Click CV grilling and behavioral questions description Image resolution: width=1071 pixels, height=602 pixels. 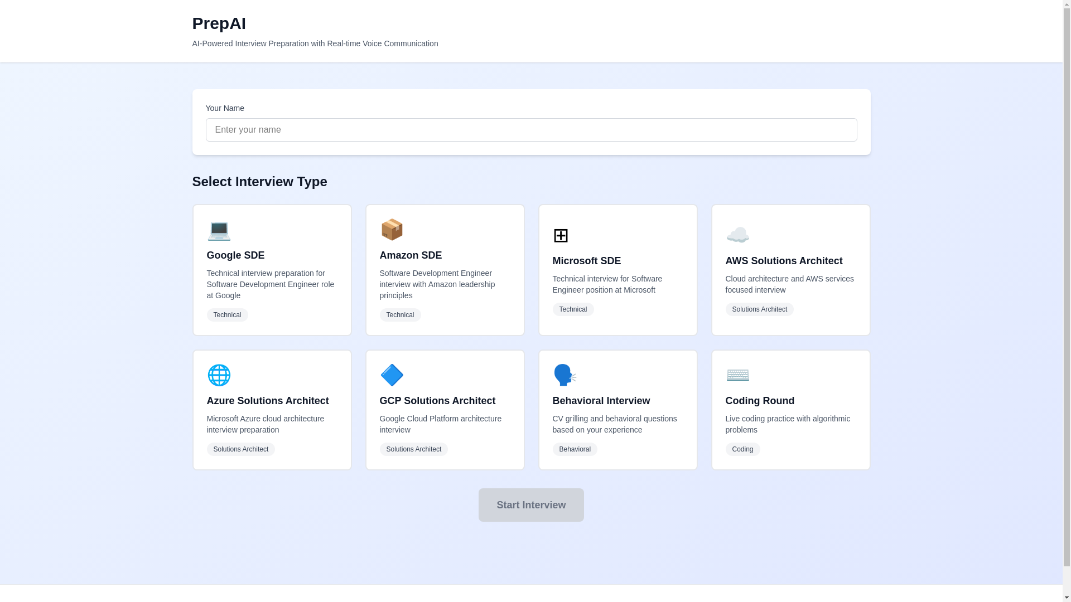(615, 424)
